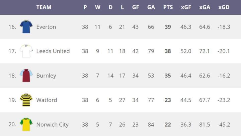The height and width of the screenshot is (136, 241).
Task: Sort table by PTS column header
Action: (x=168, y=7)
